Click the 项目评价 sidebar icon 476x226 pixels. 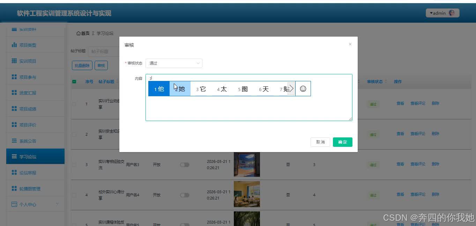click(x=14, y=125)
